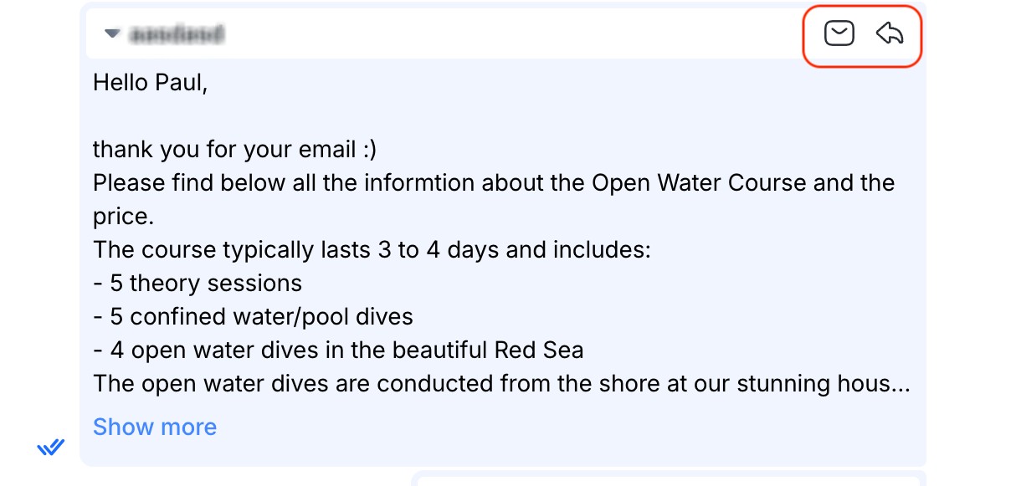Click the "5 theory sessions" bullet
This screenshot has width=1016, height=486.
pyautogui.click(x=198, y=283)
